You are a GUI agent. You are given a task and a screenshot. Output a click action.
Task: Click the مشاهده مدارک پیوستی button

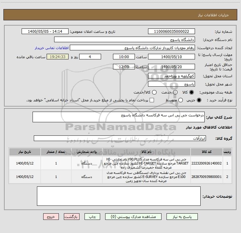133,217
